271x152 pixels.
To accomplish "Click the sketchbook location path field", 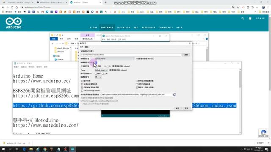I will (x=131, y=55).
